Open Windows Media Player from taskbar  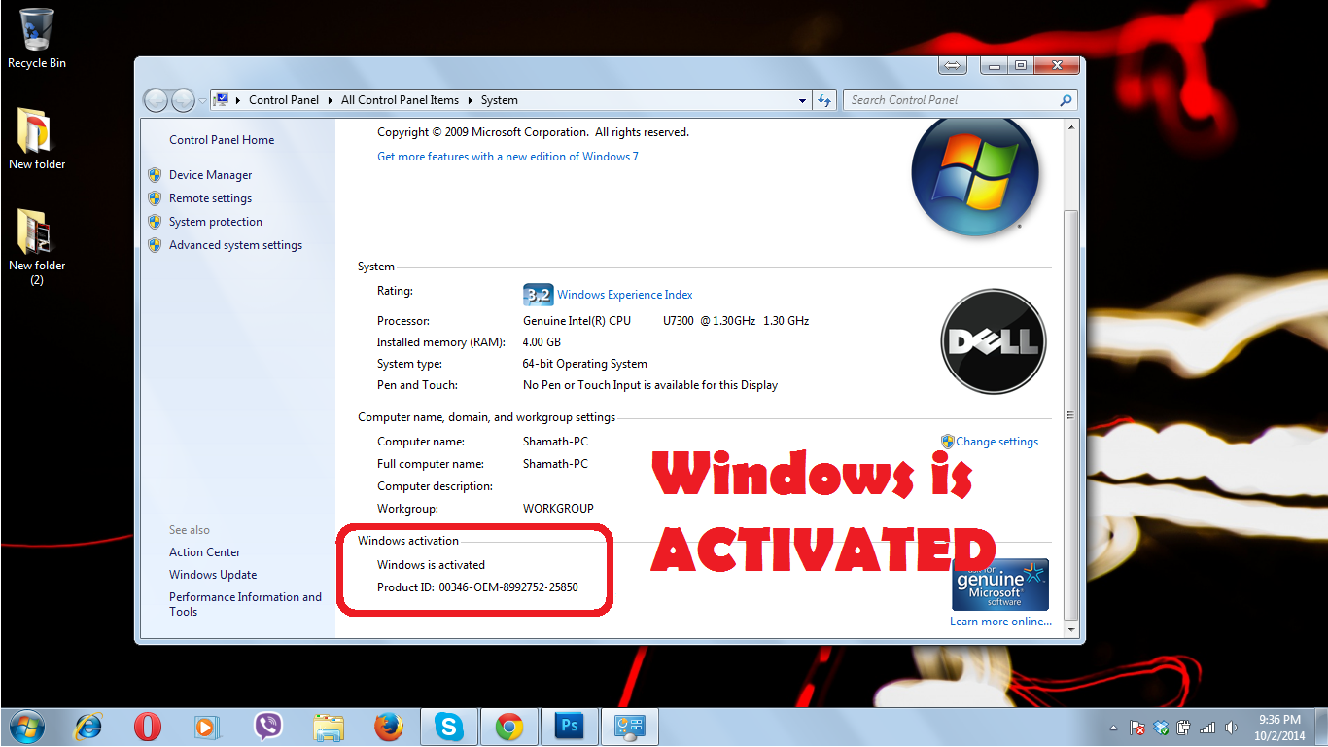click(x=207, y=727)
